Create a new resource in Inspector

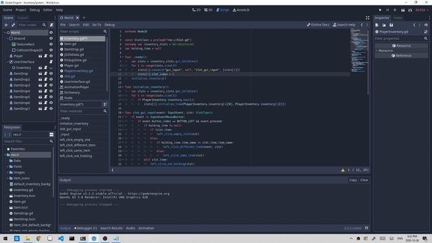(377, 25)
